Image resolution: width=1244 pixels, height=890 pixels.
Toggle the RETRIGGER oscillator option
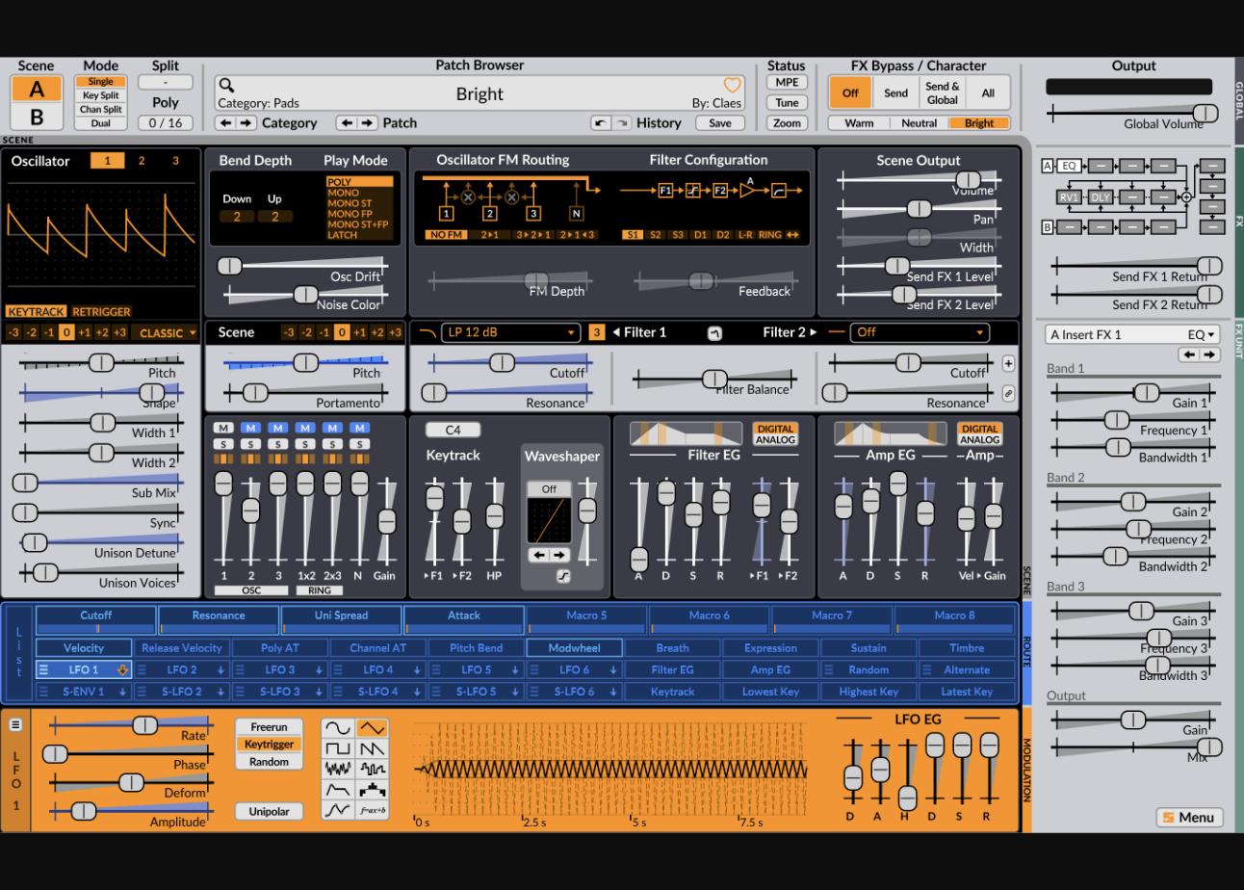(101, 312)
